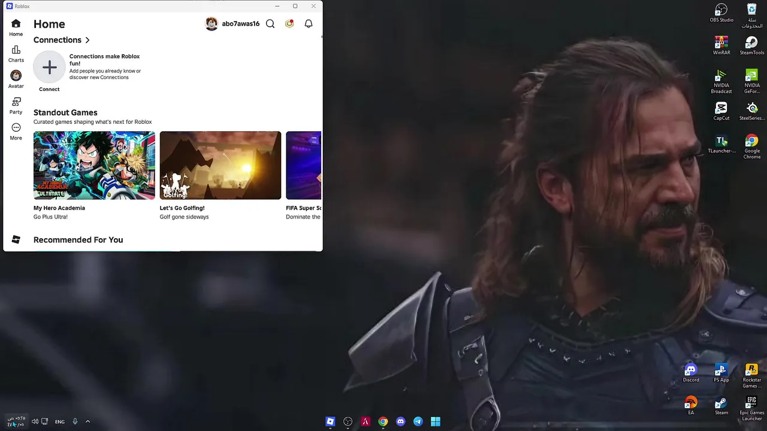The height and width of the screenshot is (431, 767).
Task: Open SteamTools desktop shortcut
Action: click(751, 45)
